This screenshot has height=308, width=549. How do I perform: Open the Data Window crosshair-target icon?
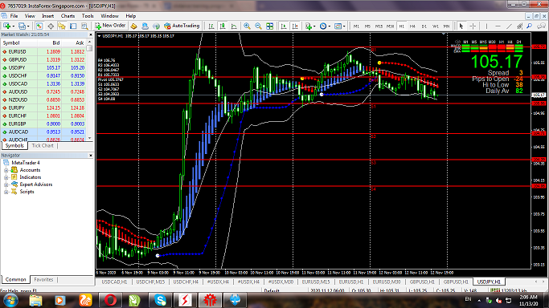51,26
